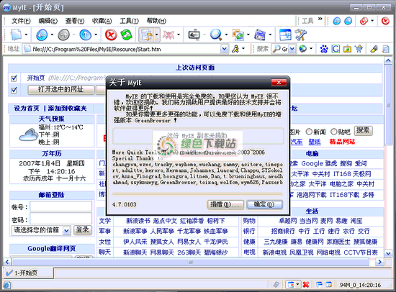Expand dropdown arrow beside Favorites icon
This screenshot has height=292, width=396.
[x=156, y=35]
